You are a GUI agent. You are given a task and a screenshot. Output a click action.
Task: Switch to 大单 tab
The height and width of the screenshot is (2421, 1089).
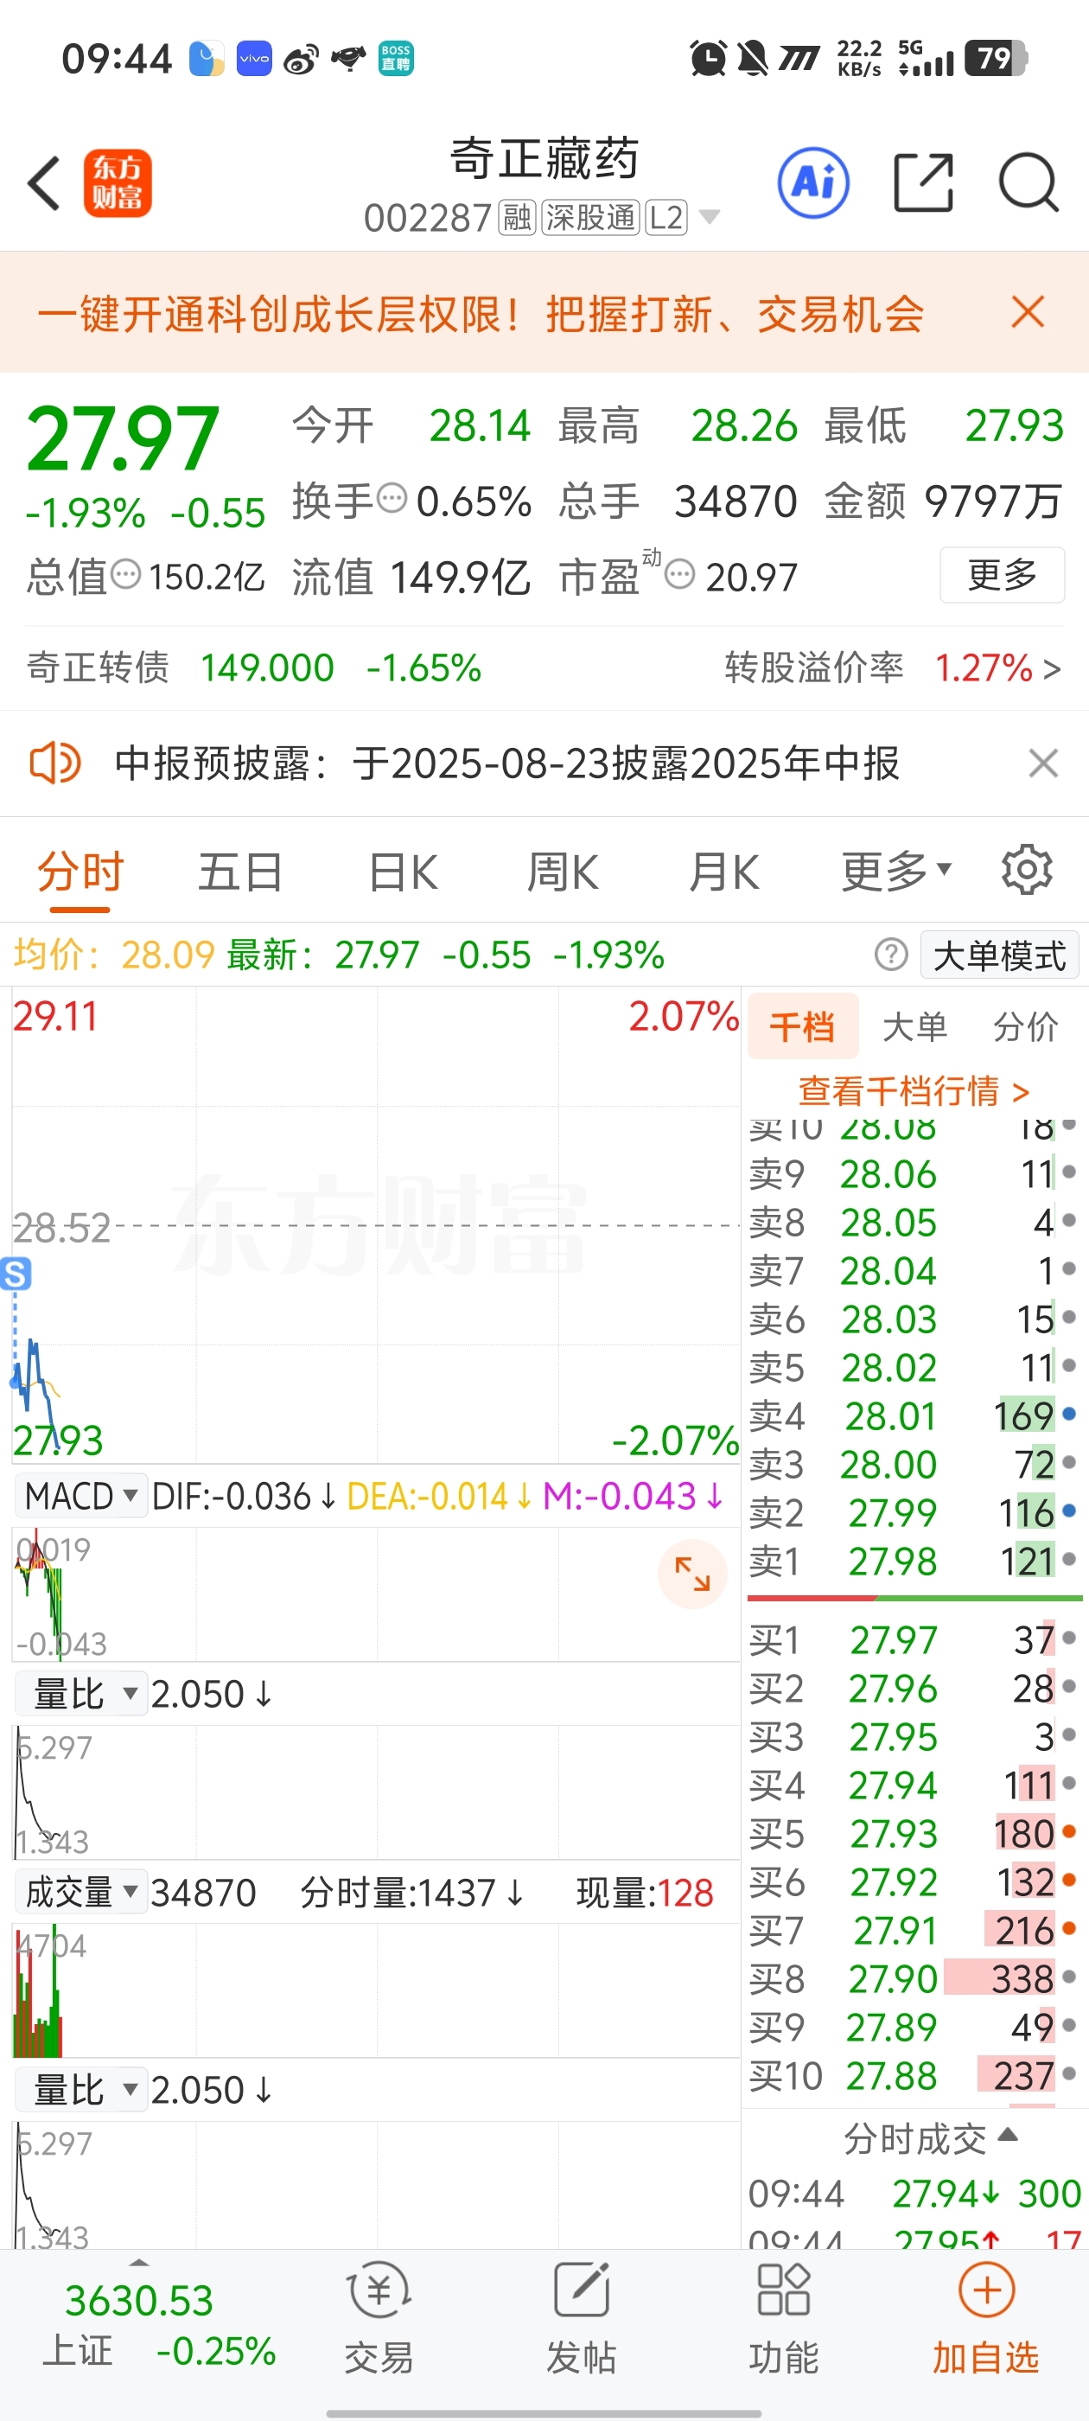914,1026
